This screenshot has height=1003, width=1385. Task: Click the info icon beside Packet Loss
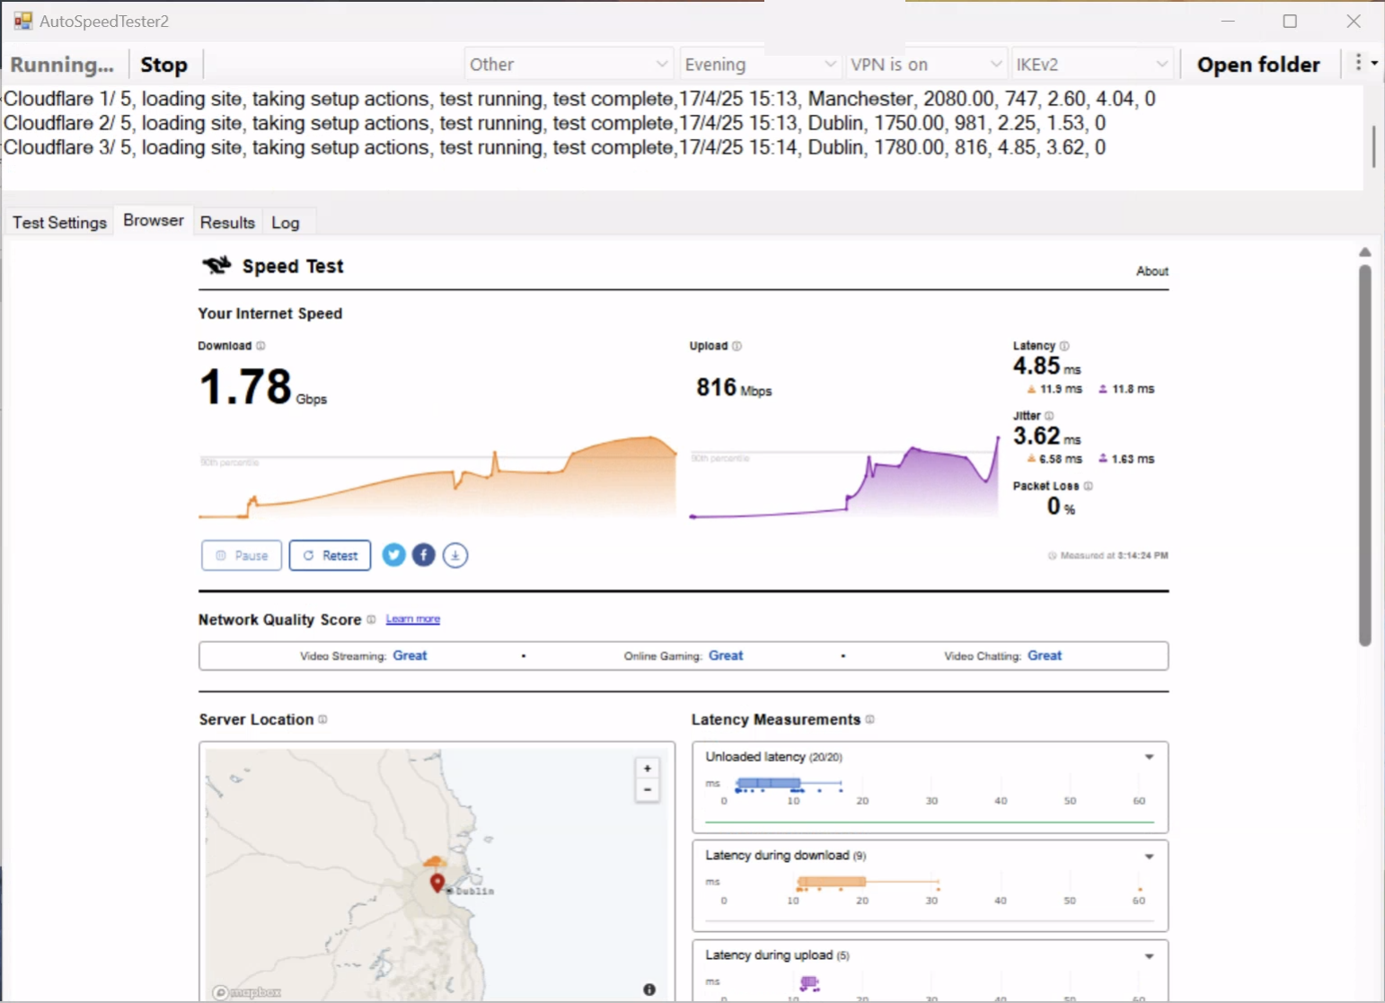click(1089, 486)
